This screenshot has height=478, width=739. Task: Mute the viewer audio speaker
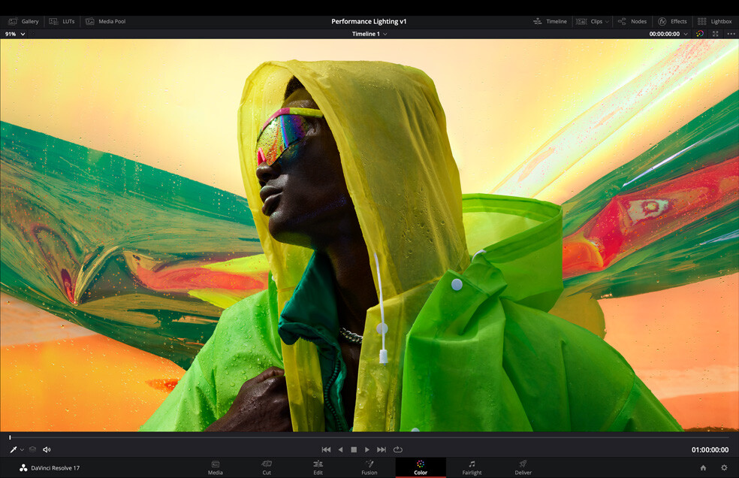pos(47,449)
